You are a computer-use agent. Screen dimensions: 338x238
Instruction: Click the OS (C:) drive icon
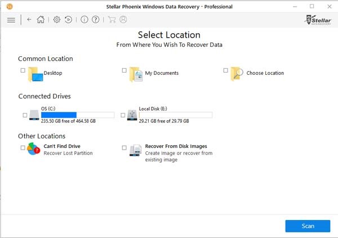pyautogui.click(x=34, y=115)
